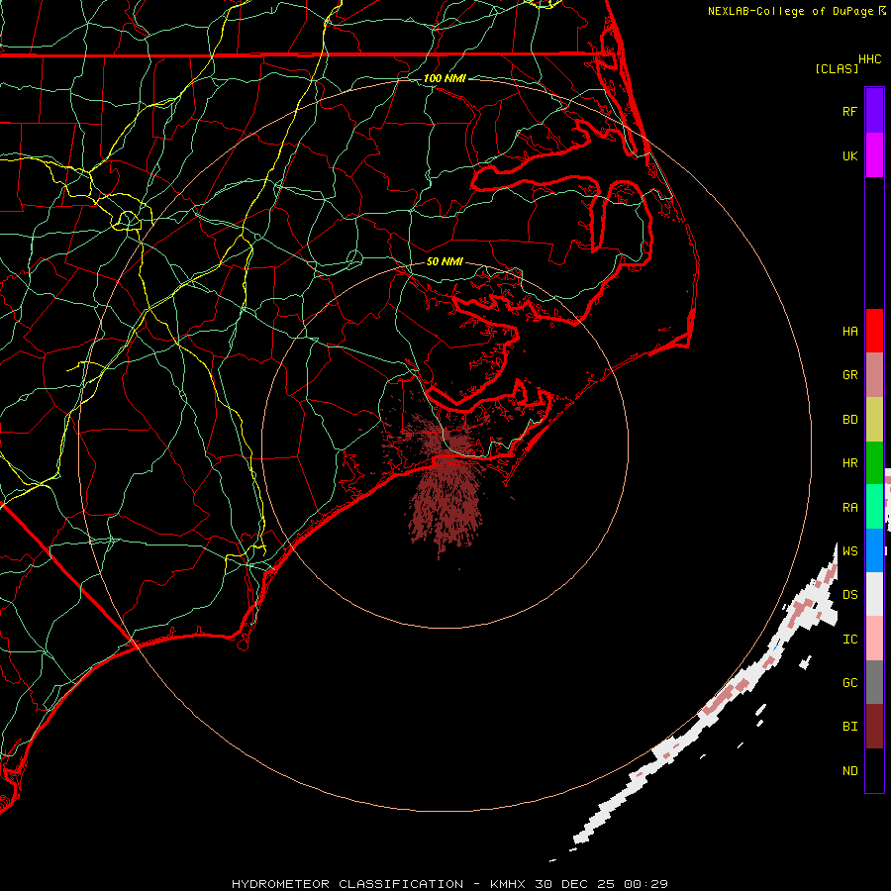Image resolution: width=891 pixels, height=891 pixels.
Task: Click the BI legend label
Action: click(x=849, y=727)
